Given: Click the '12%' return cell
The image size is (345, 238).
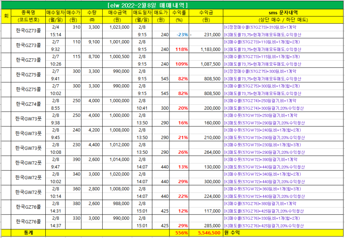Looking at the screenshot, I should click(179, 211).
